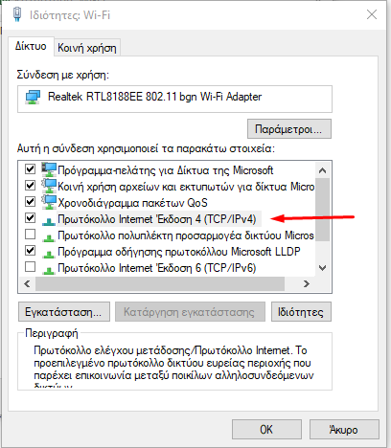The width and height of the screenshot is (391, 448).
Task: Click the TCP/IPv4 protocol icon
Action: pos(49,221)
